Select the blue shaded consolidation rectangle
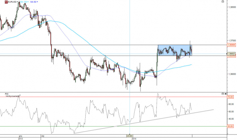Image resolution: width=237 pixels, height=140 pixels. pyautogui.click(x=175, y=50)
